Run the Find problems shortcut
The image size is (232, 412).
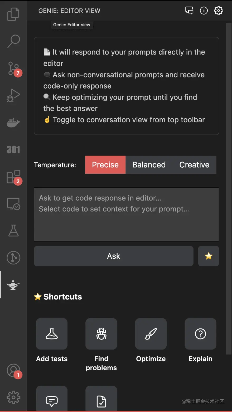tap(101, 334)
